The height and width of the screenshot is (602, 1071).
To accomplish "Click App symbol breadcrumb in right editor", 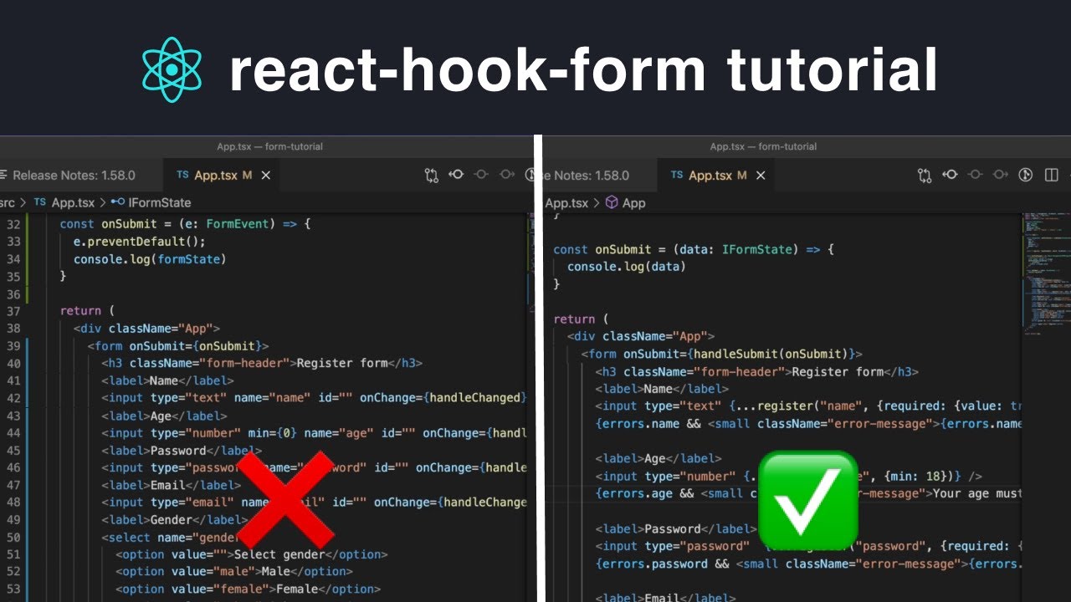I will tap(633, 202).
